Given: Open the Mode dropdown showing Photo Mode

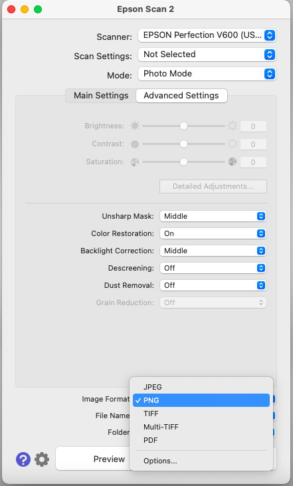Looking at the screenshot, I should pos(207,74).
